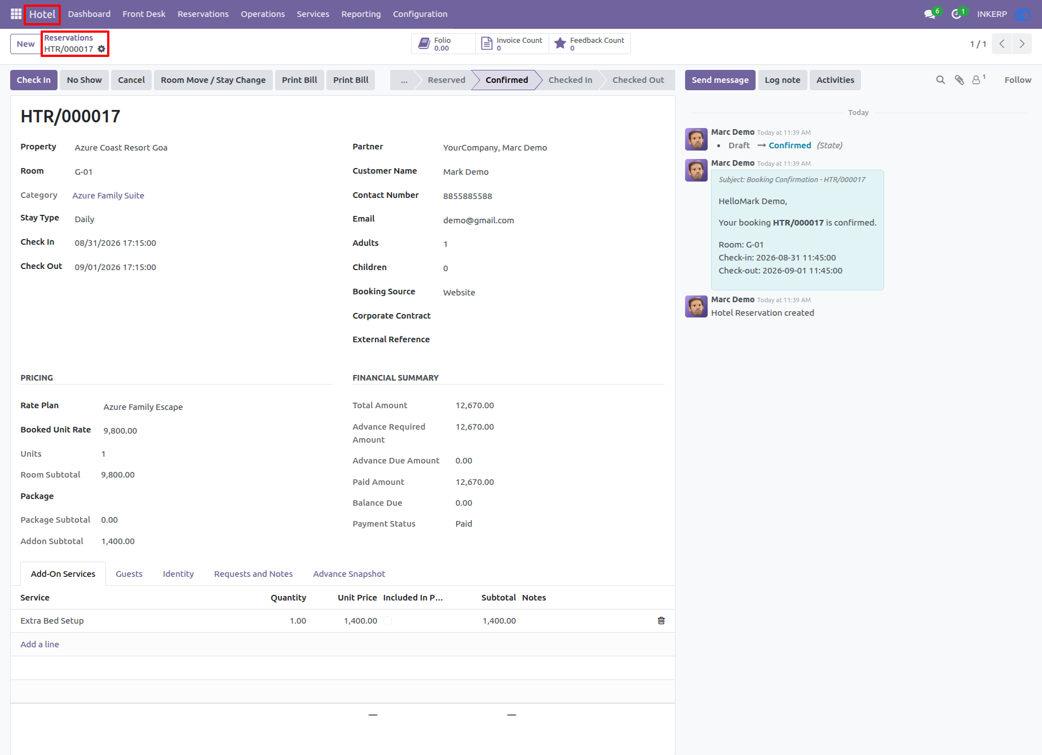The width and height of the screenshot is (1042, 755).
Task: Switch to the Identity tab
Action: [x=178, y=574]
